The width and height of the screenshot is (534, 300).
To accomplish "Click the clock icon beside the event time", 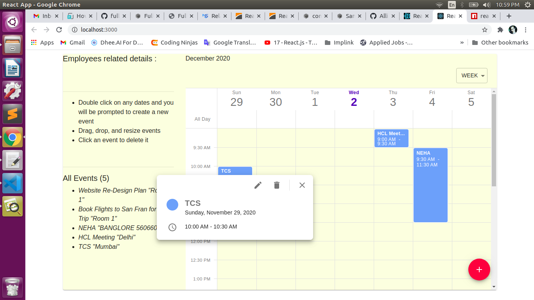I will pyautogui.click(x=172, y=227).
